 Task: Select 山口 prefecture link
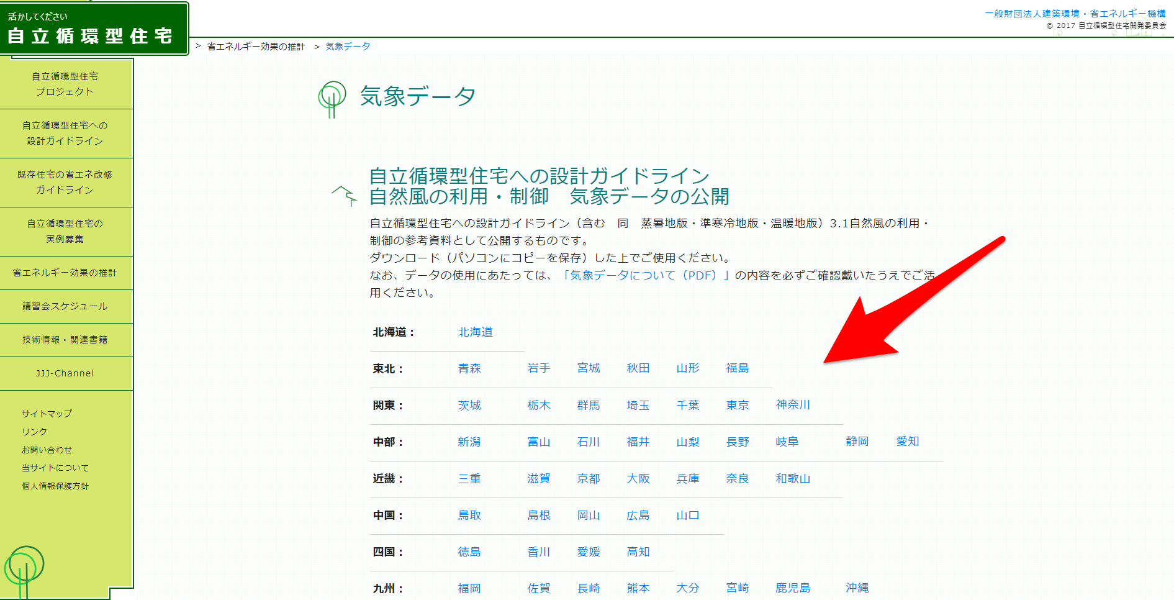[x=688, y=515]
